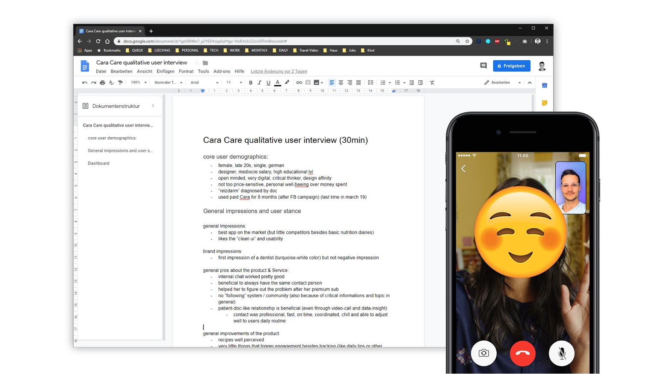This screenshot has height=374, width=664.
Task: Move the document using the folder icon
Action: coord(205,63)
